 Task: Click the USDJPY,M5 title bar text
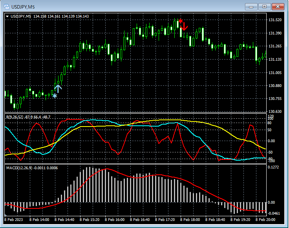click(x=24, y=6)
